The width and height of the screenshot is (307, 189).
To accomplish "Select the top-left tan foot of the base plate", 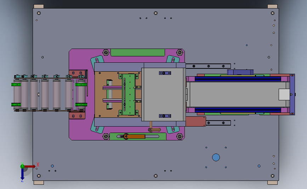I will [x=39, y=6].
